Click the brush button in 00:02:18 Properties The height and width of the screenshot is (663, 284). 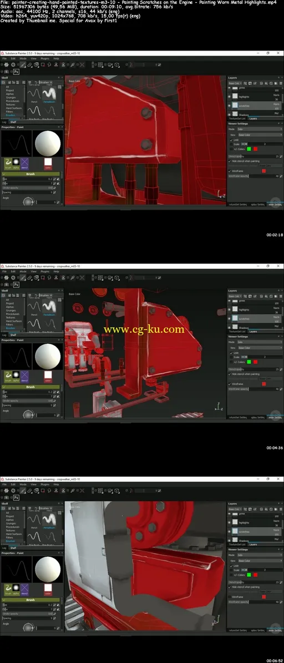(8, 163)
